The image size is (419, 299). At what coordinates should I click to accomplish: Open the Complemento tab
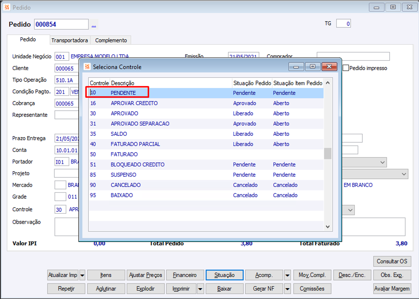(111, 40)
